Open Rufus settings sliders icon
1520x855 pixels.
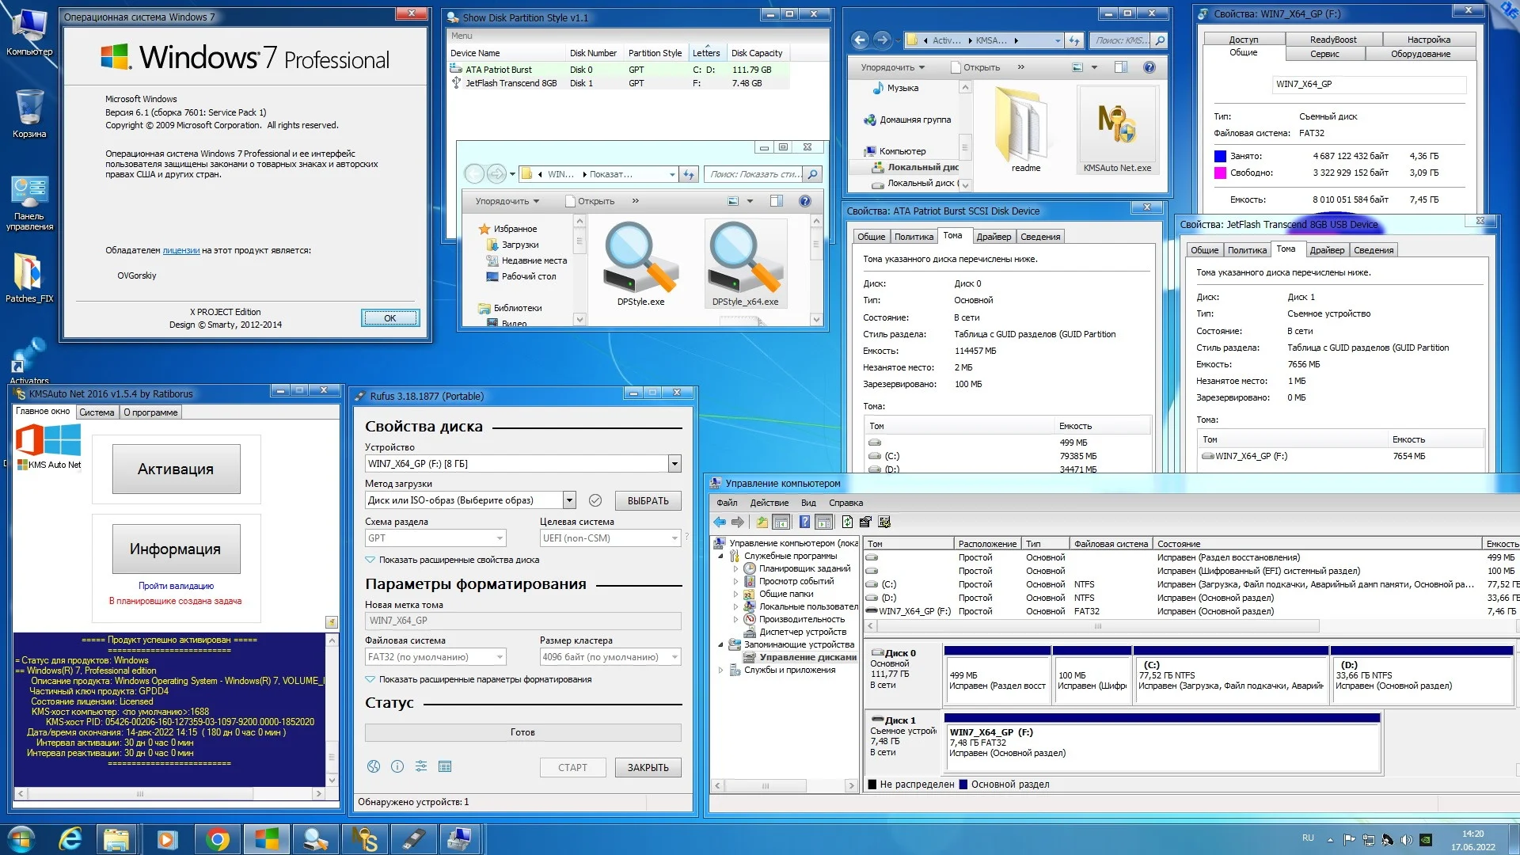[x=421, y=766]
